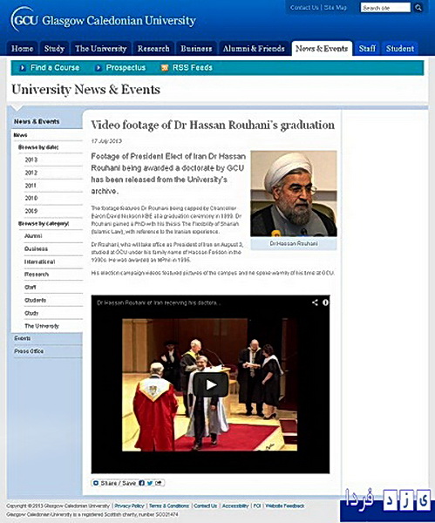Viewport: 435px width, 523px height.
Task: Click the 17 July 2013 date text
Action: pos(106,141)
